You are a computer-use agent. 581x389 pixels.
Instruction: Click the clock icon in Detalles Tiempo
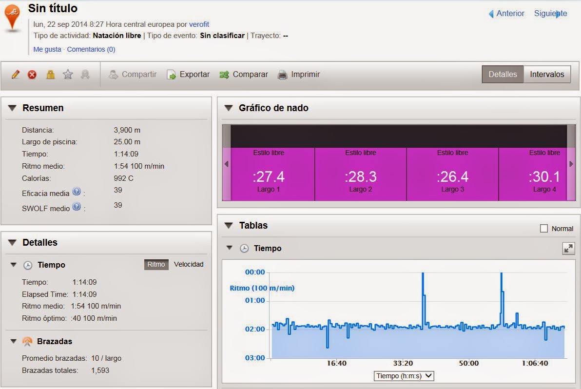[28, 265]
